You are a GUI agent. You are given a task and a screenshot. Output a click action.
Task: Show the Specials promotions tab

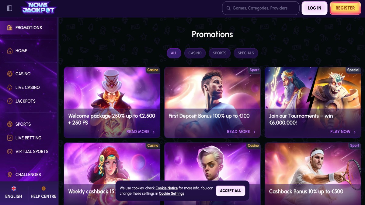(x=246, y=53)
